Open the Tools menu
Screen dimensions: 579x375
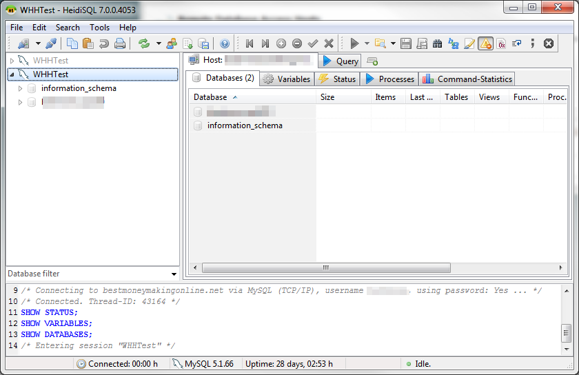[x=99, y=28]
